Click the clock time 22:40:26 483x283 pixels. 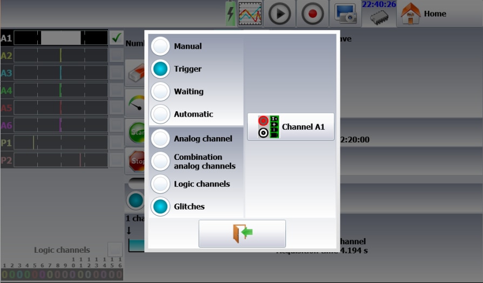pyautogui.click(x=379, y=4)
